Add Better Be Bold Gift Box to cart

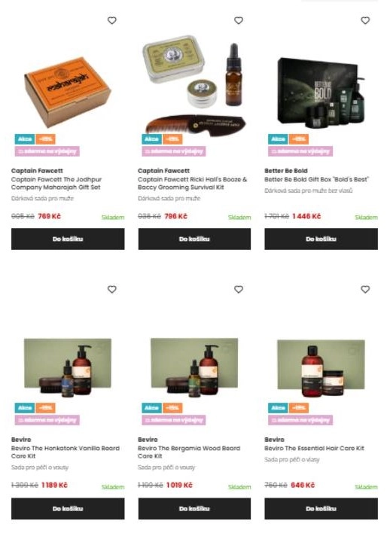coord(321,239)
